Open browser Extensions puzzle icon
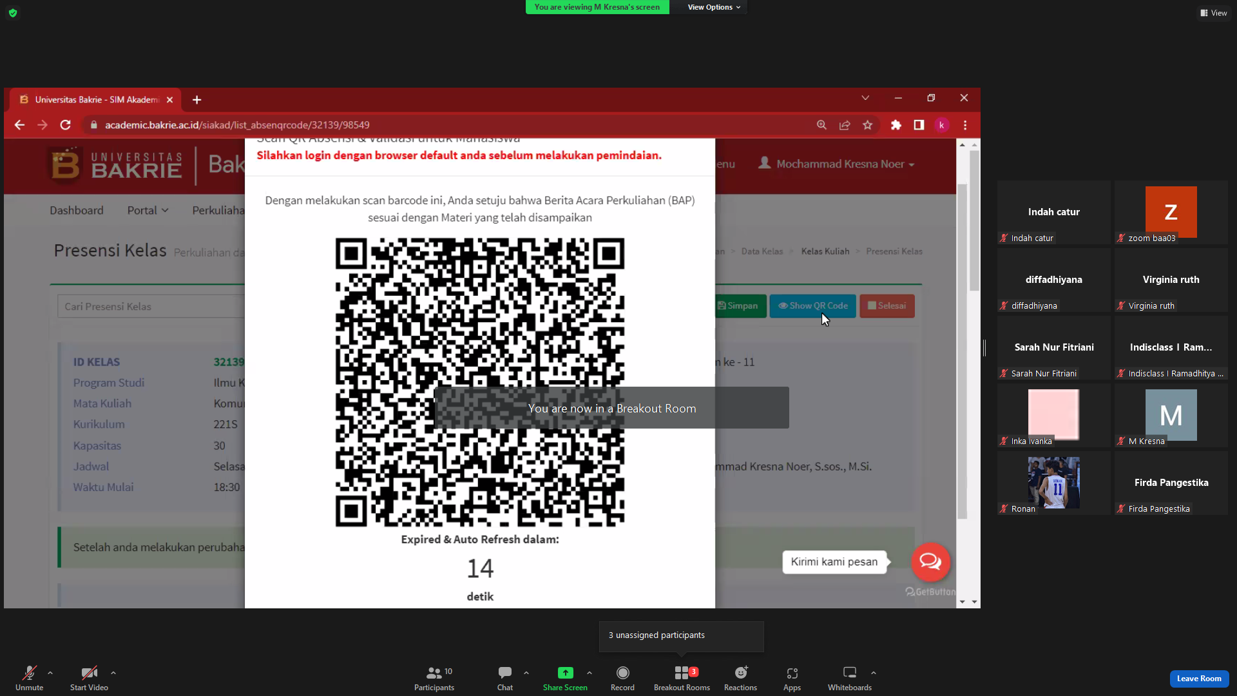Screen dimensions: 1237x696 (896, 125)
